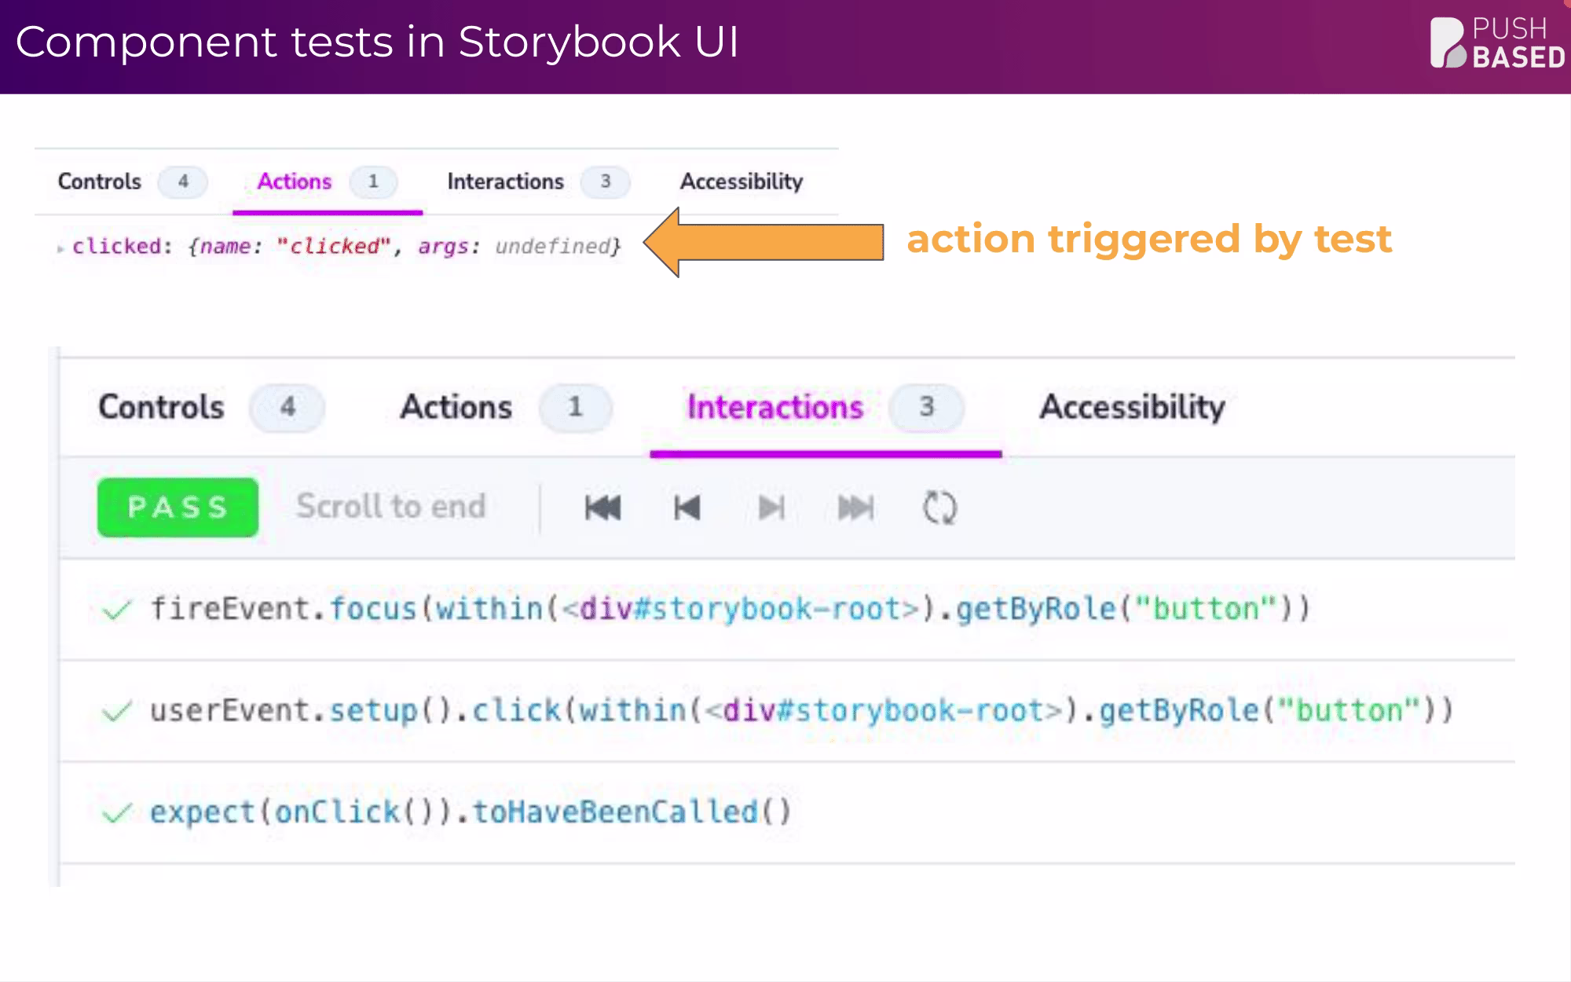1571x982 pixels.
Task: Switch to Interactions tab in lower panel
Action: (775, 408)
